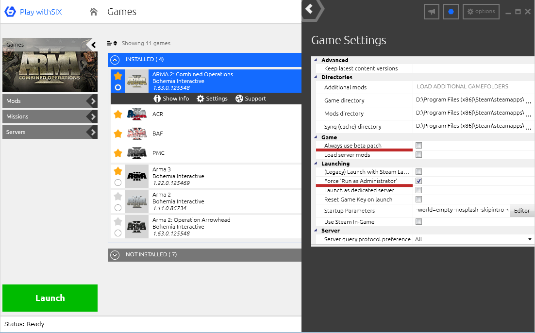
Task: Enable Launch as dedicated server checkbox
Action: click(418, 190)
